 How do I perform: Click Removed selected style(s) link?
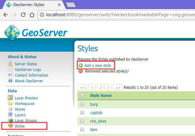[107, 71]
